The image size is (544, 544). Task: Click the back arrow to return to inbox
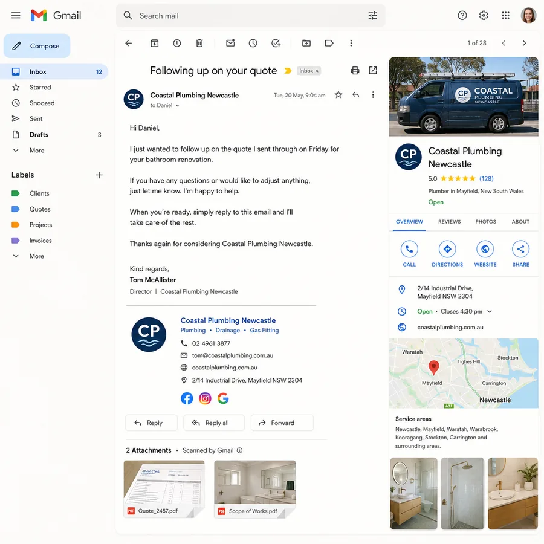click(129, 43)
